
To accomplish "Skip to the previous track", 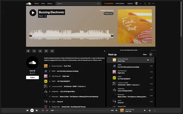I will 27,110.
